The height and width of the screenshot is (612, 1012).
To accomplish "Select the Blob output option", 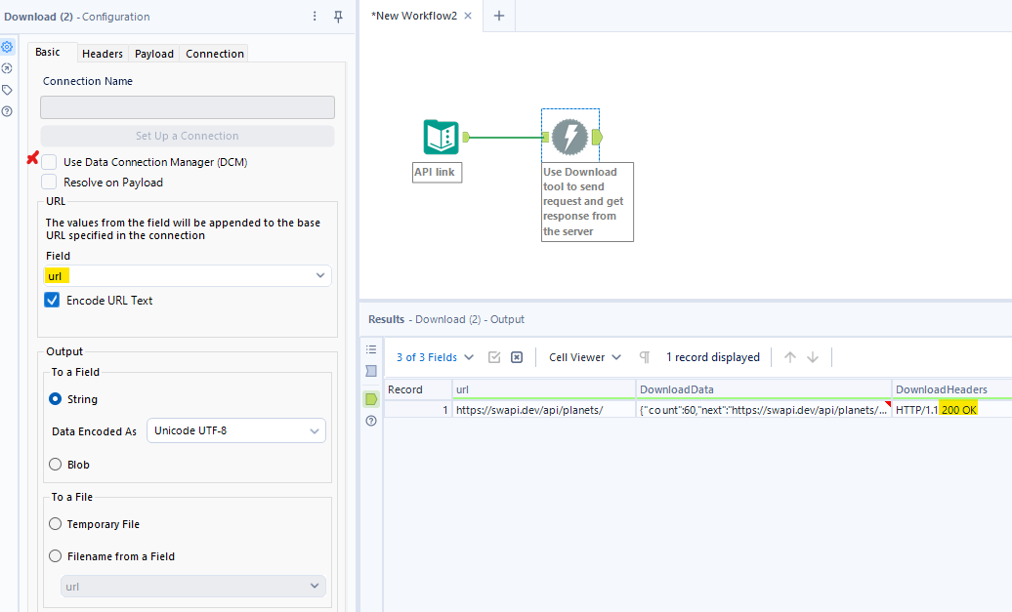I will [56, 465].
